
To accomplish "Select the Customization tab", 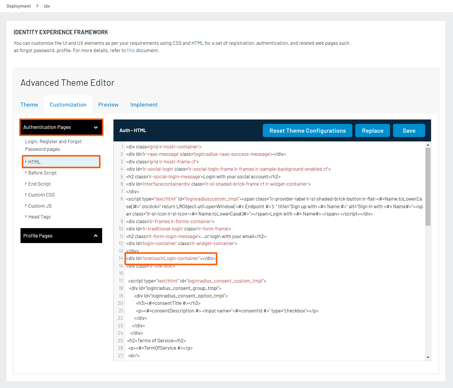I will coord(68,104).
